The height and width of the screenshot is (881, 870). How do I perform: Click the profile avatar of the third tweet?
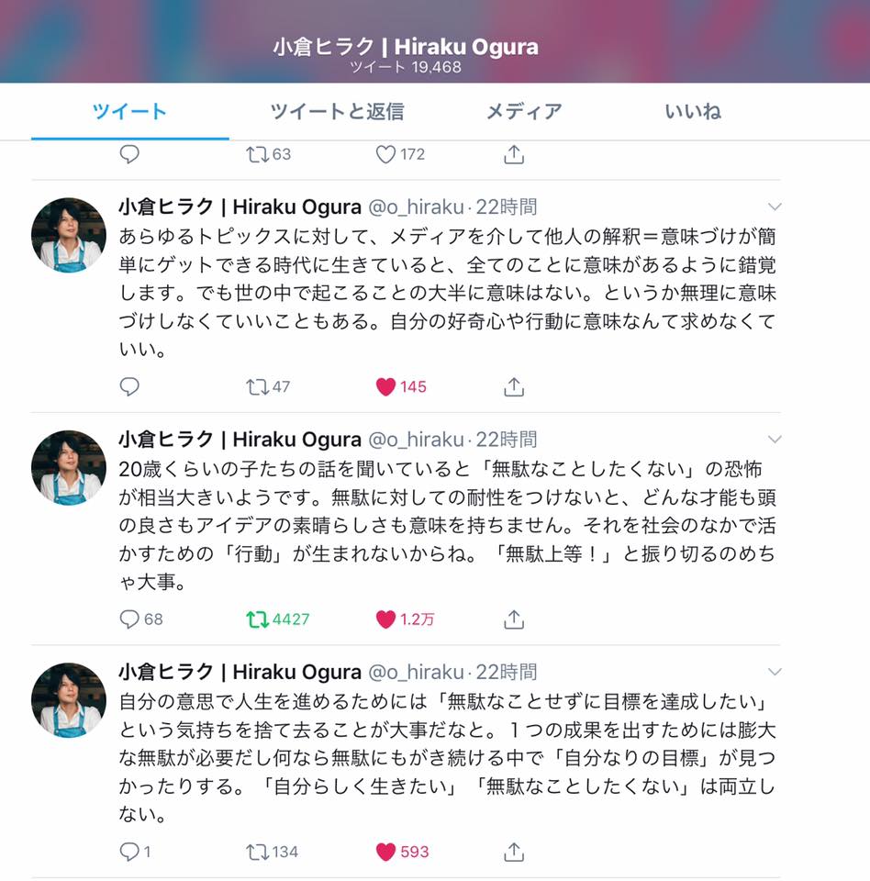pos(69,700)
